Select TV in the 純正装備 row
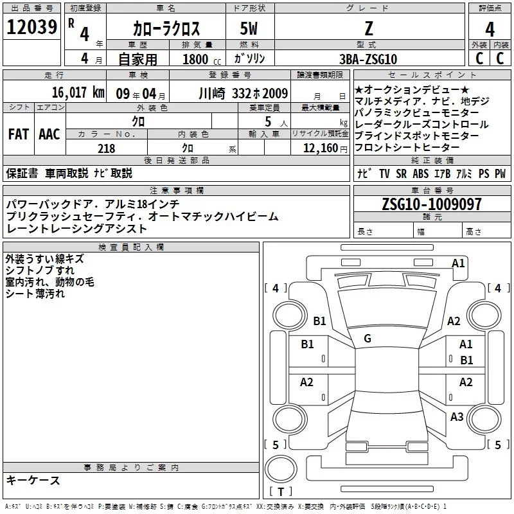 click(384, 173)
